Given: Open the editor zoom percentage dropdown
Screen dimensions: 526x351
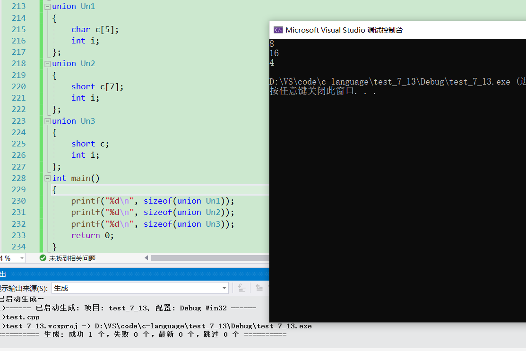Looking at the screenshot, I should pyautogui.click(x=22, y=258).
